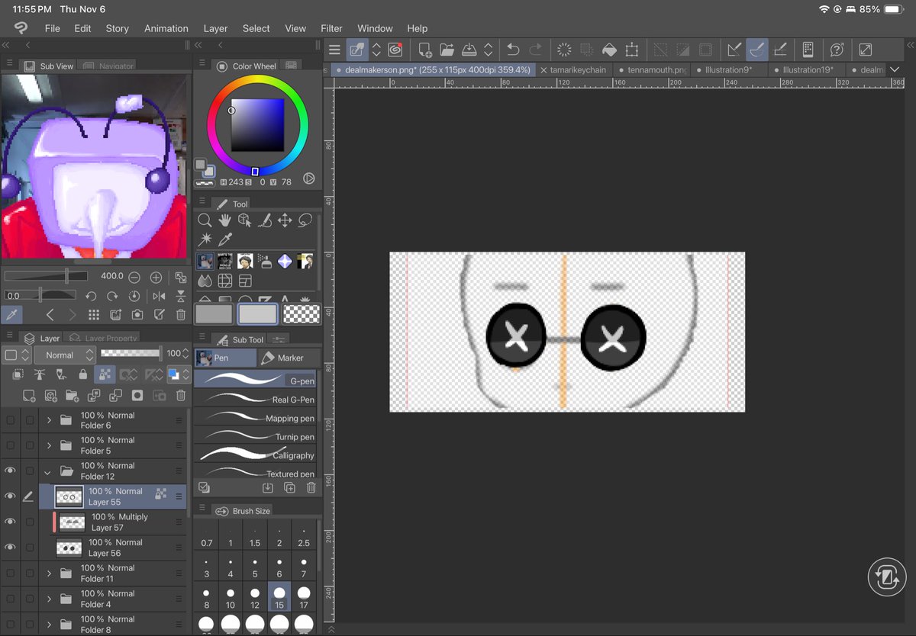The image size is (916, 636).
Task: Create new canvas from command bar
Action: click(426, 50)
